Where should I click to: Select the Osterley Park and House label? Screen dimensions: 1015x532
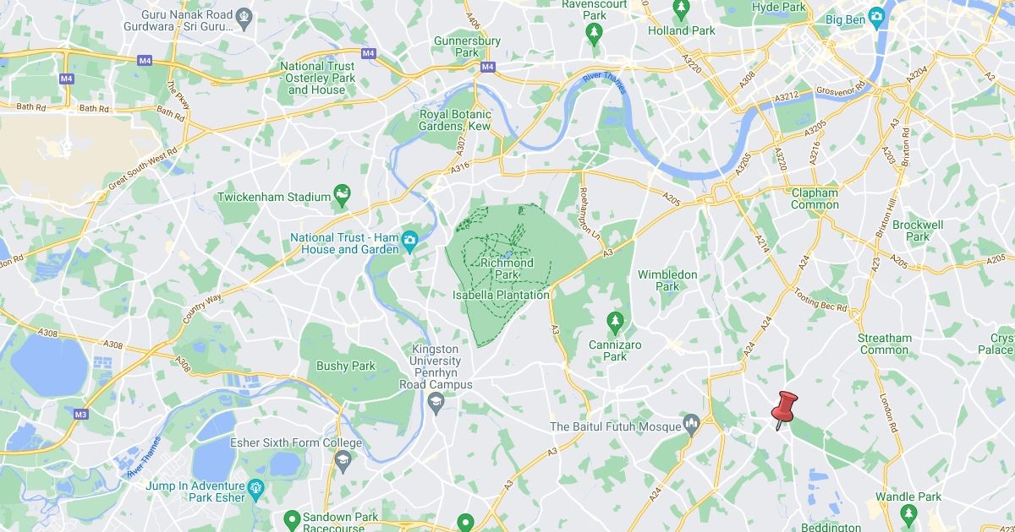(316, 78)
